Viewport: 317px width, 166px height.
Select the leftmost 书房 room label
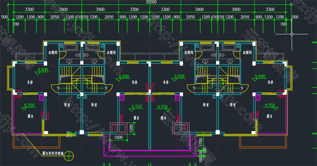pos(30,82)
